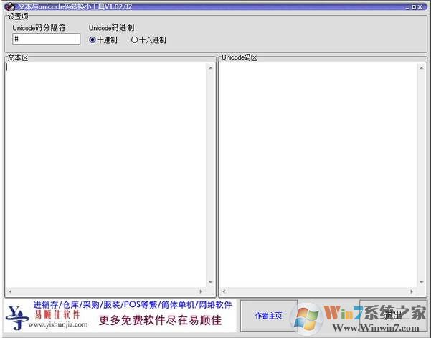Screen dimensions: 431x338
Task: Click inside the 文本区 text area
Action: (105, 175)
